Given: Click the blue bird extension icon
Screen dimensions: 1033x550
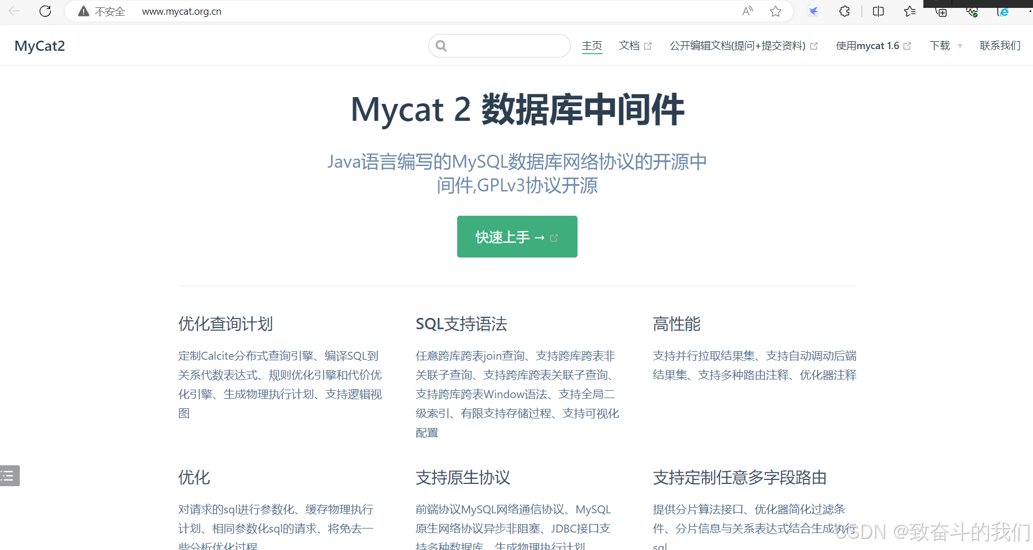Looking at the screenshot, I should coord(813,11).
